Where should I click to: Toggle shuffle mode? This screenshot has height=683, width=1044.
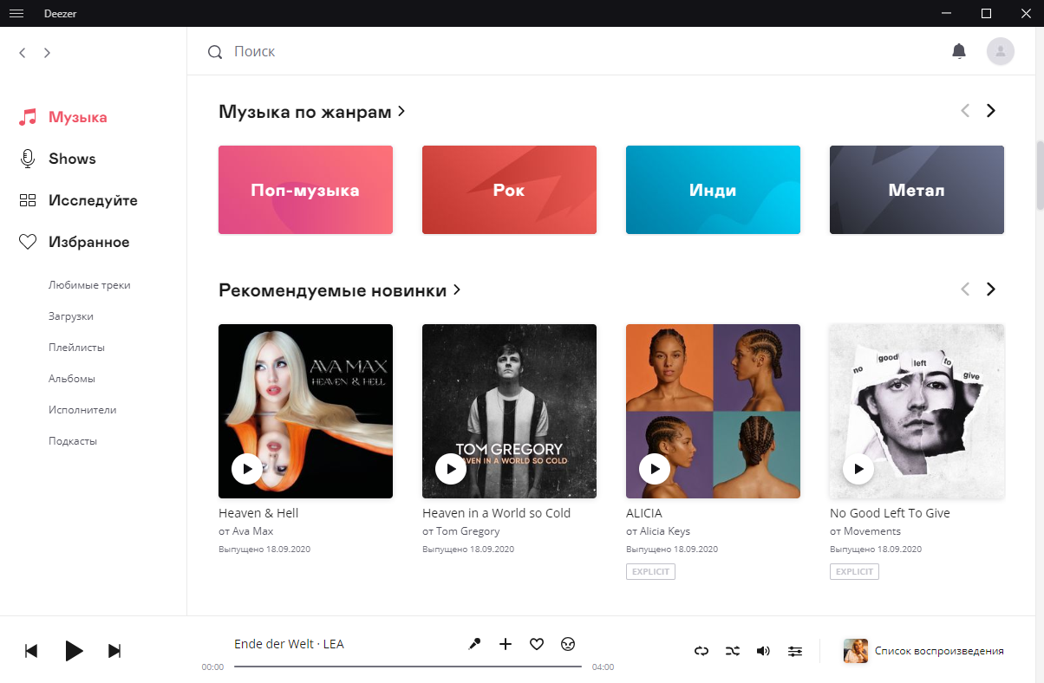coord(733,651)
